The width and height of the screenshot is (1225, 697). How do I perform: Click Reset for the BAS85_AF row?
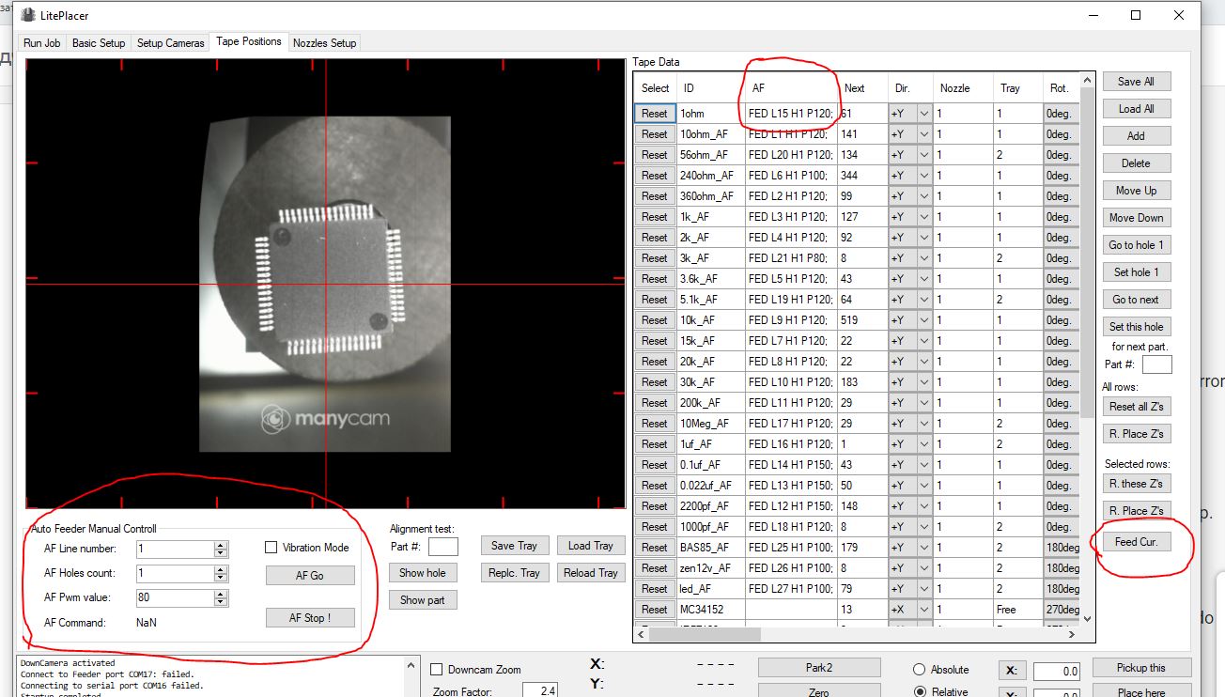click(x=655, y=548)
